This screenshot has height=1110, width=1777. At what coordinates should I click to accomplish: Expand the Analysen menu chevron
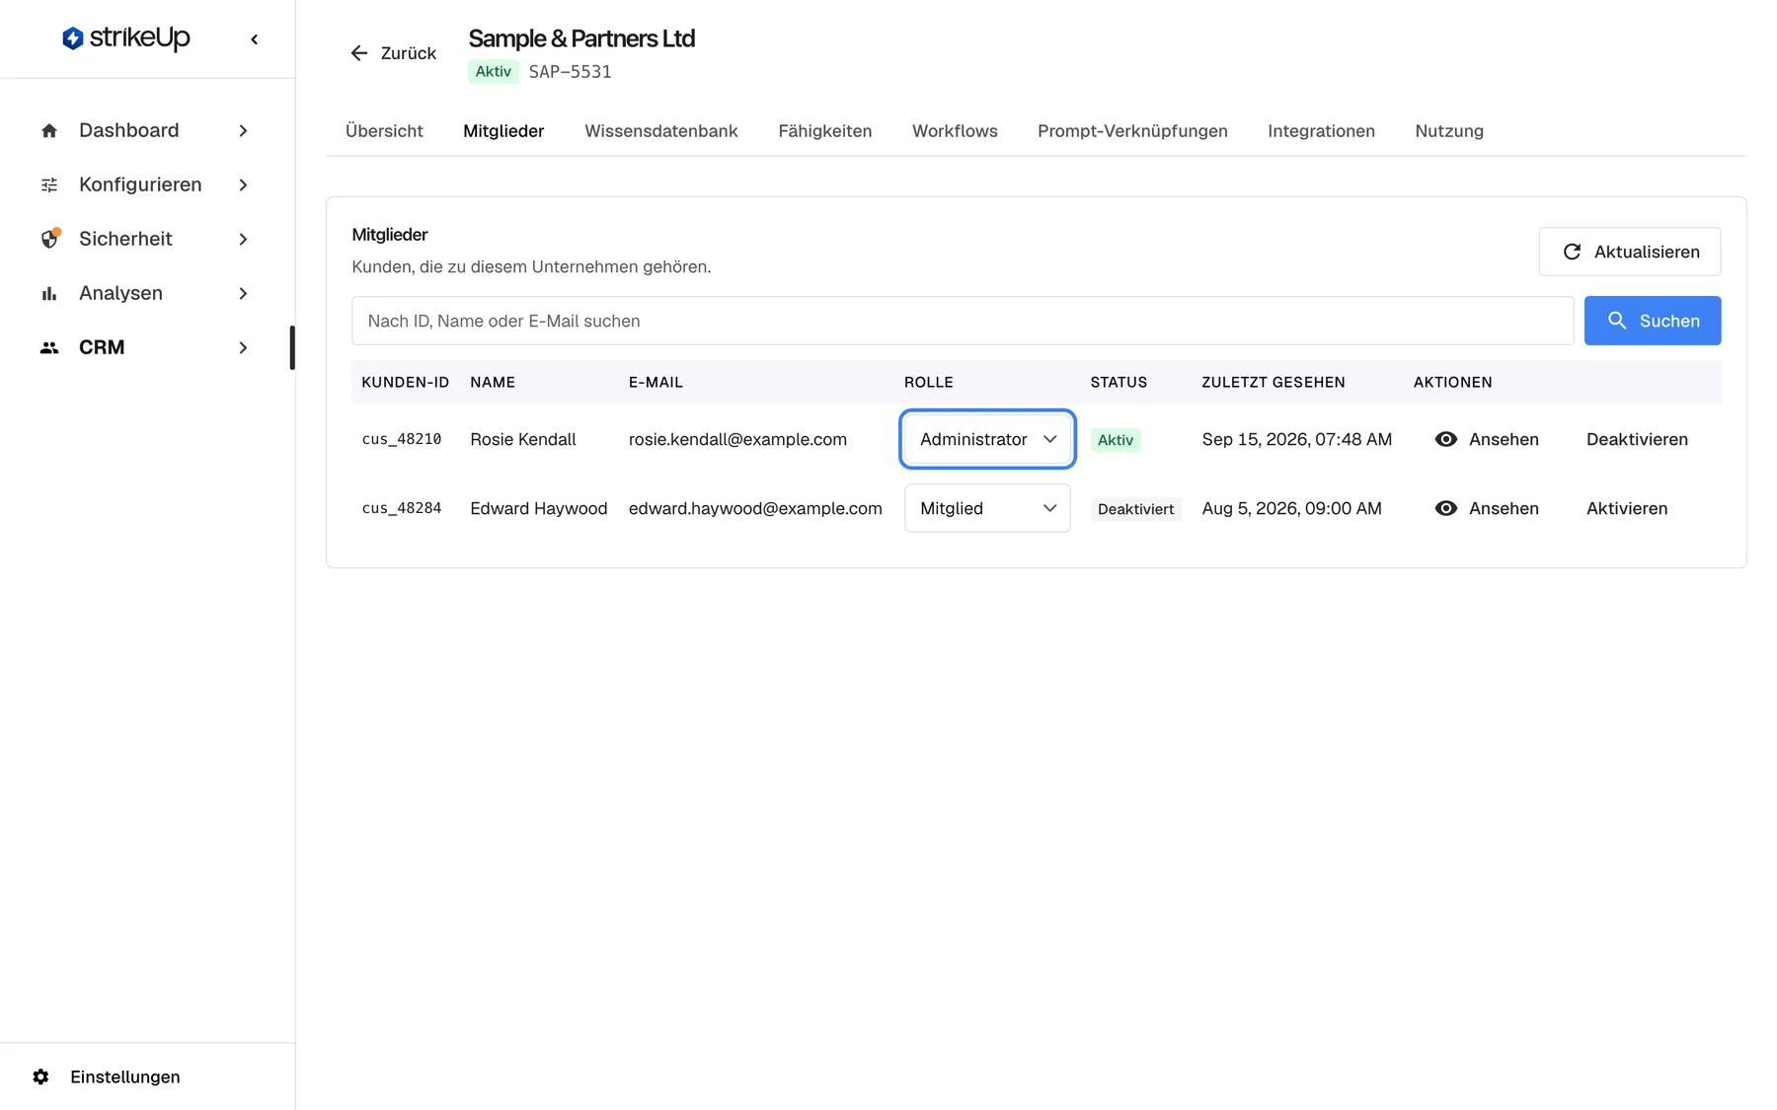[x=243, y=293]
